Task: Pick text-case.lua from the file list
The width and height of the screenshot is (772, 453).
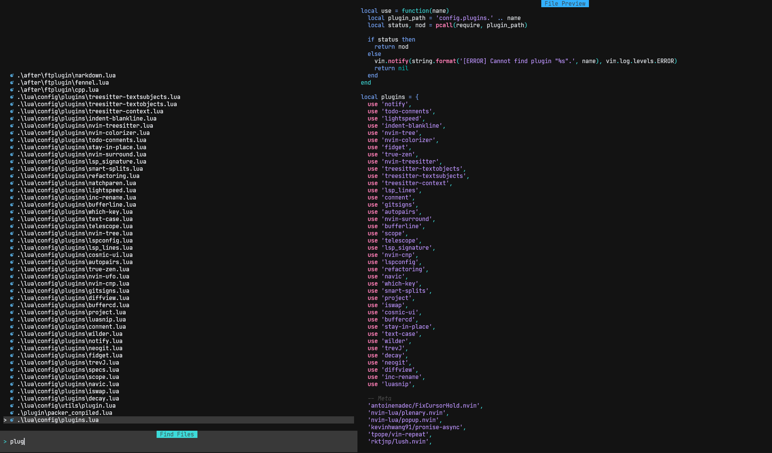Action: coord(75,219)
